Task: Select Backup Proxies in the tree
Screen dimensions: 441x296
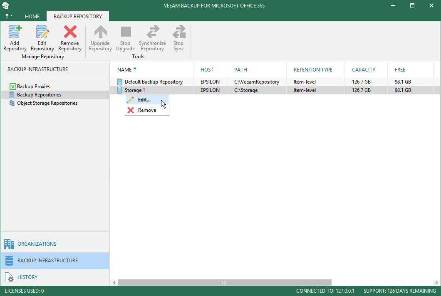Action: pos(33,86)
